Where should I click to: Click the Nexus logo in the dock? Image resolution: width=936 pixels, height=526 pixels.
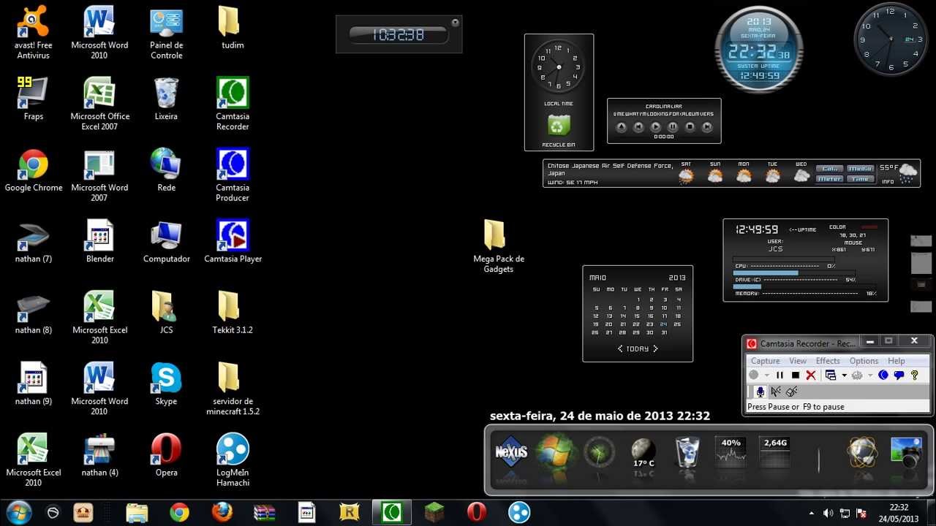[x=511, y=451]
